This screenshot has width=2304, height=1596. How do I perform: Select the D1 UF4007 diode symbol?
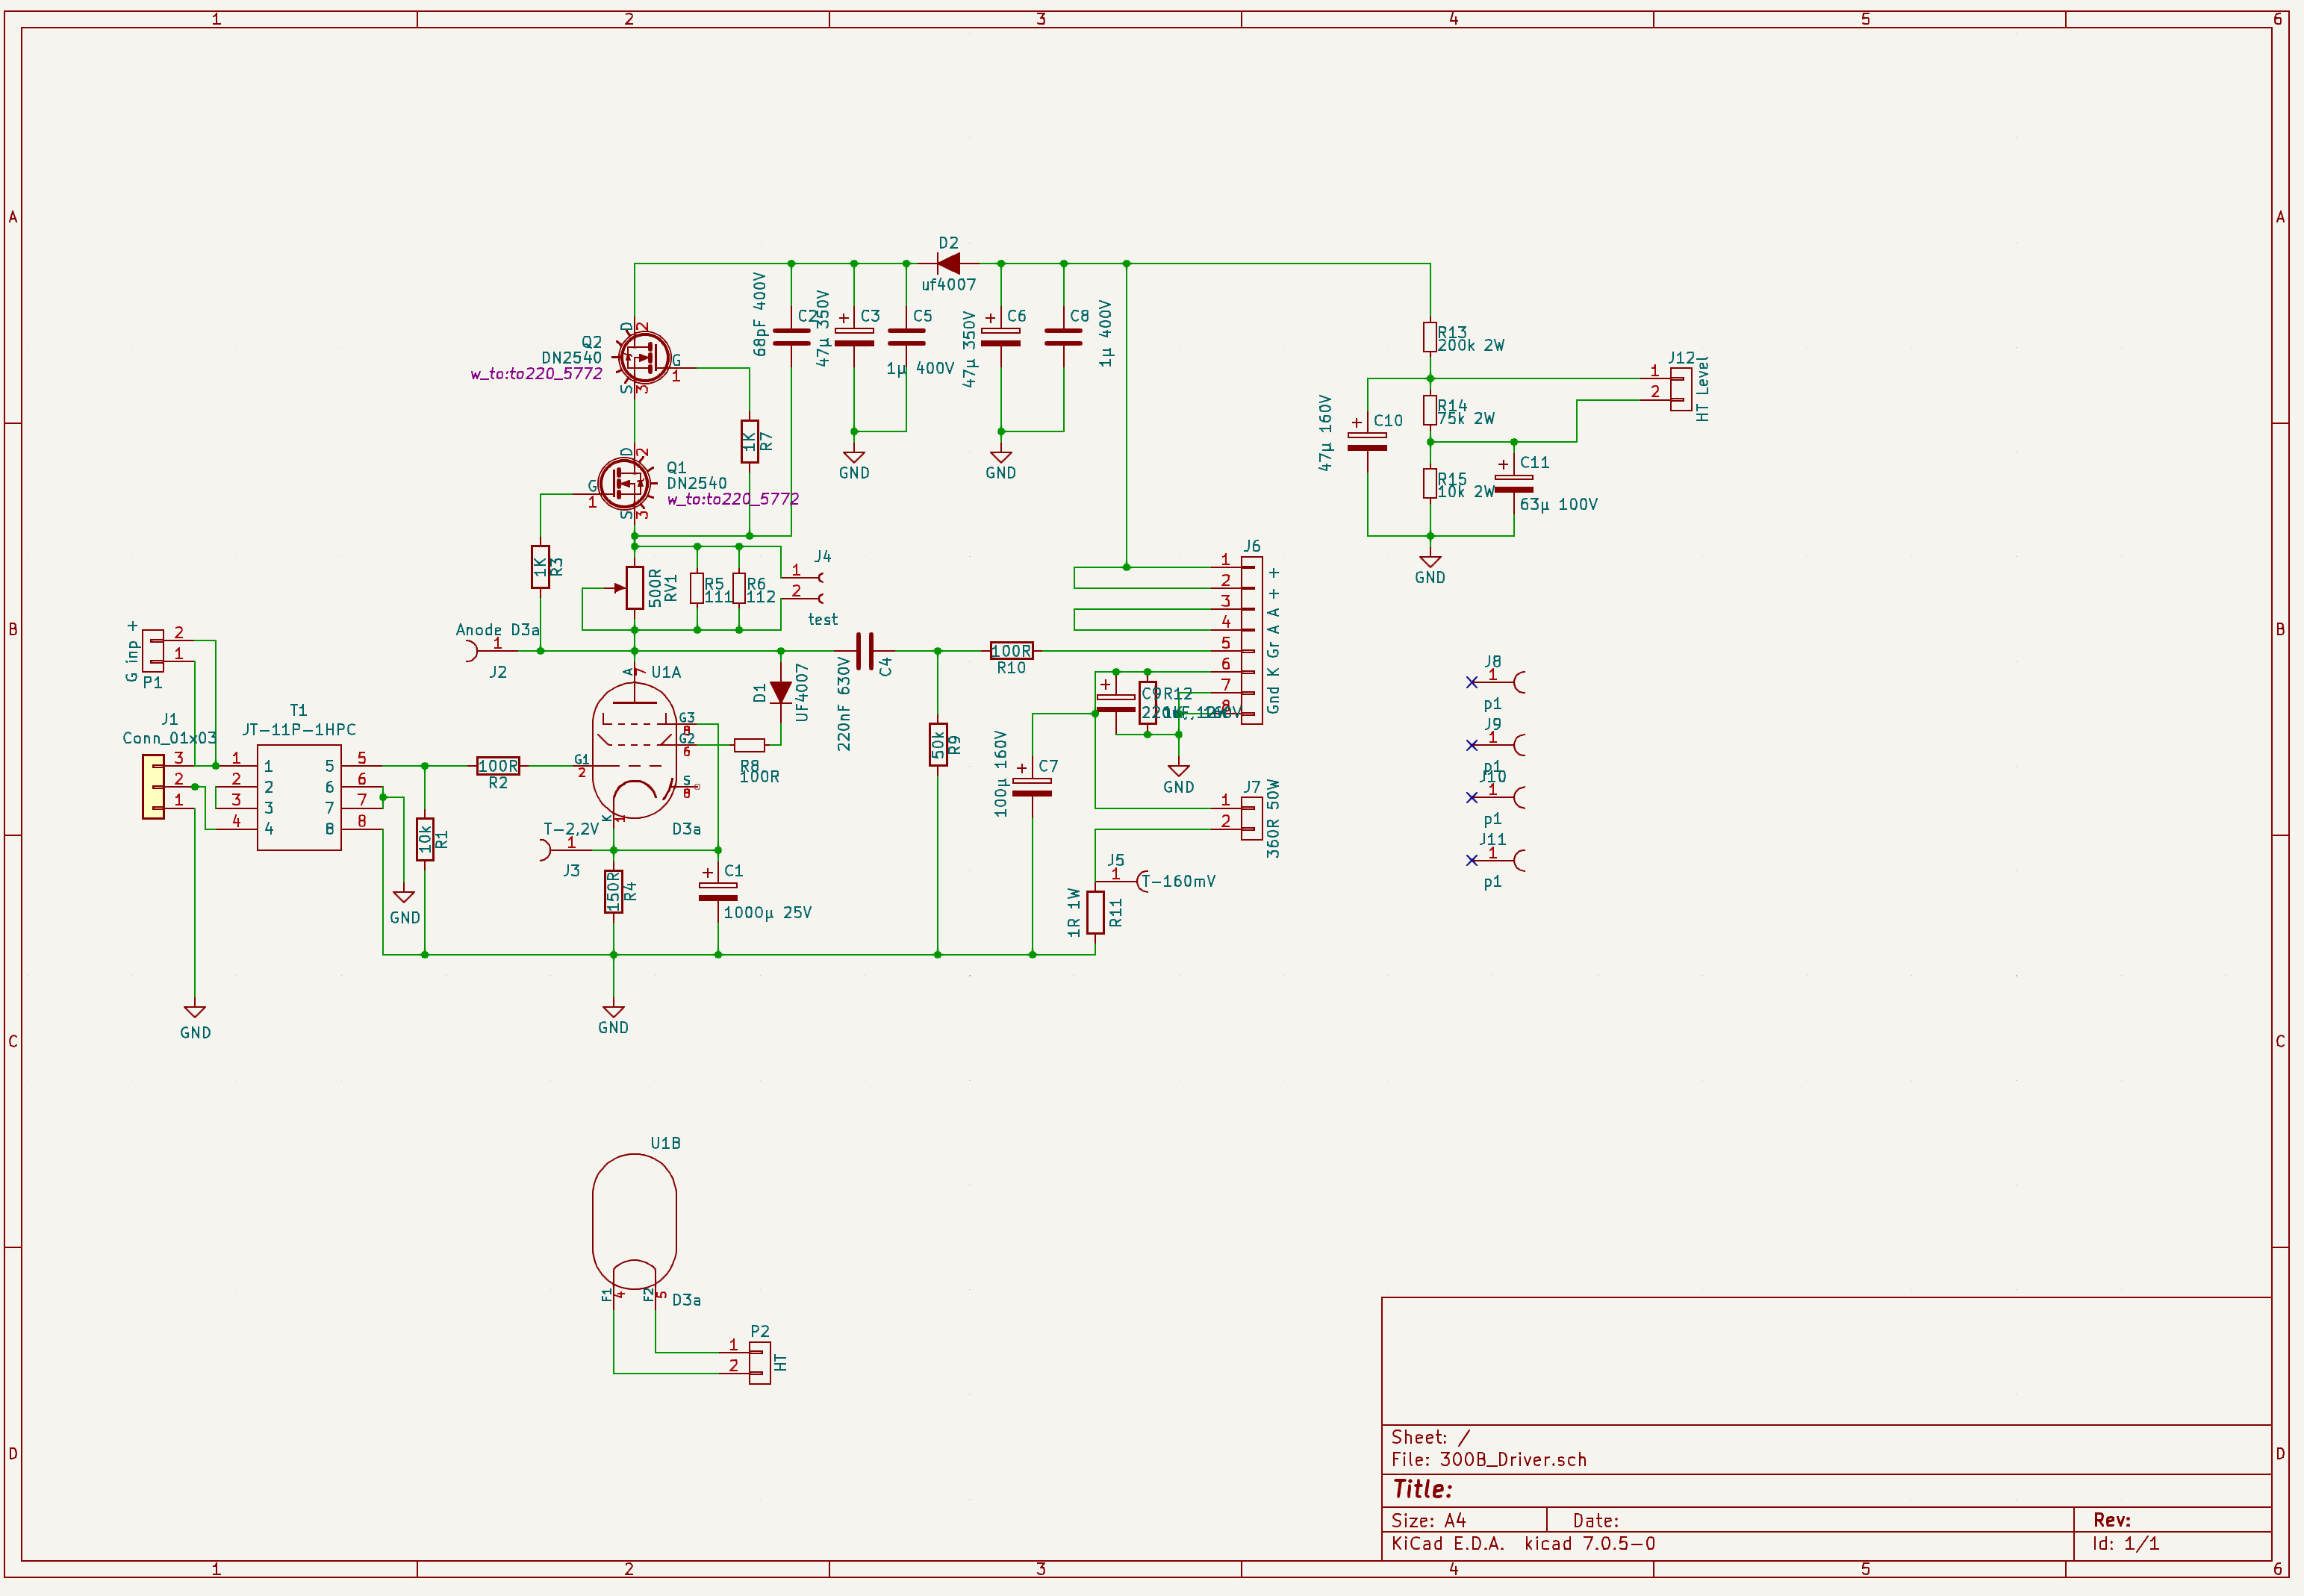(781, 692)
